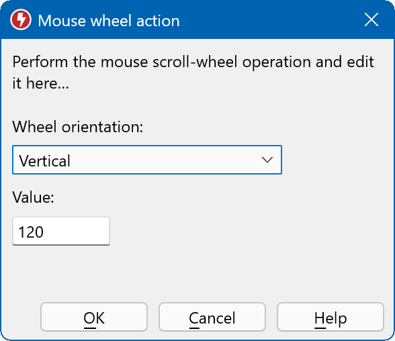Click the scroll-wheel instruction text
Screen dimensions: 395x341
coord(193,72)
